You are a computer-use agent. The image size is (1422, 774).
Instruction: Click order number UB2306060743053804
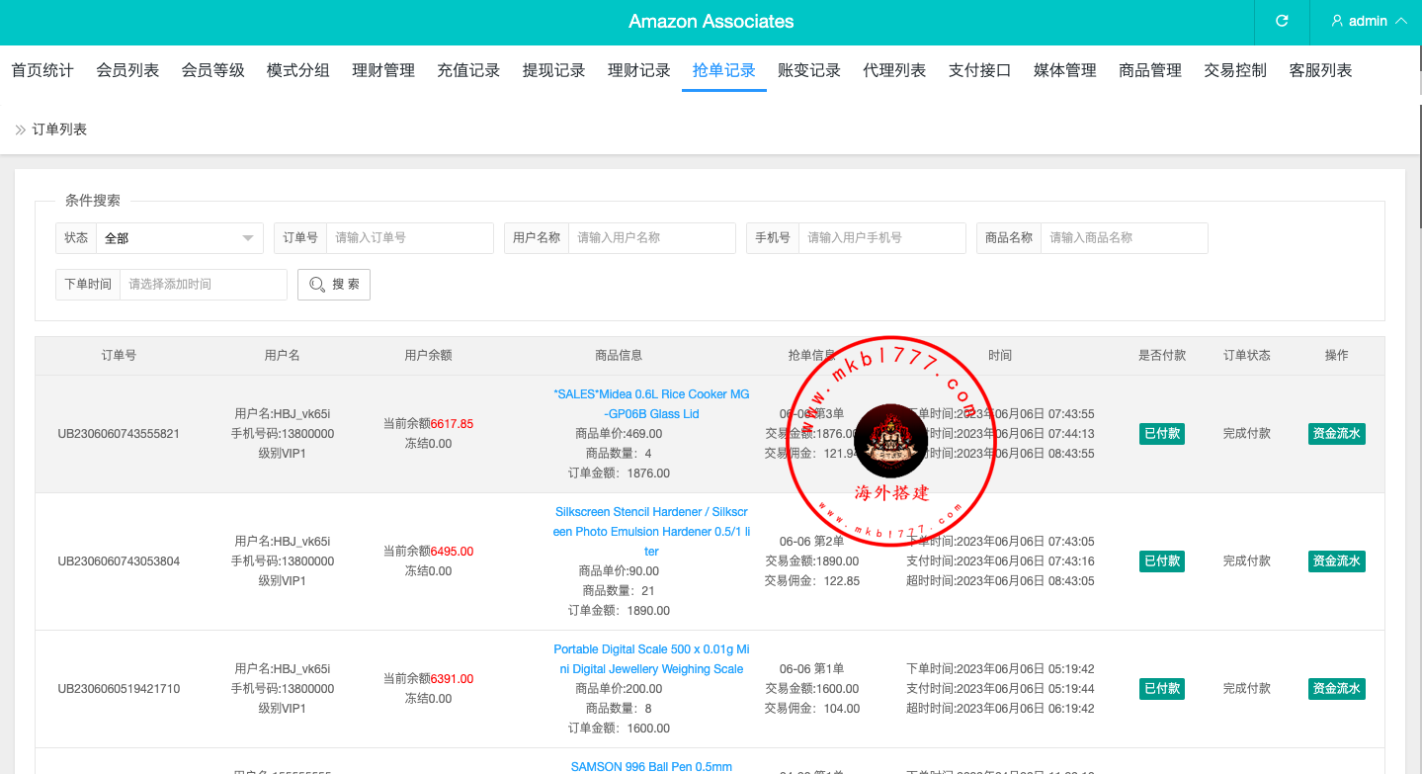(119, 561)
